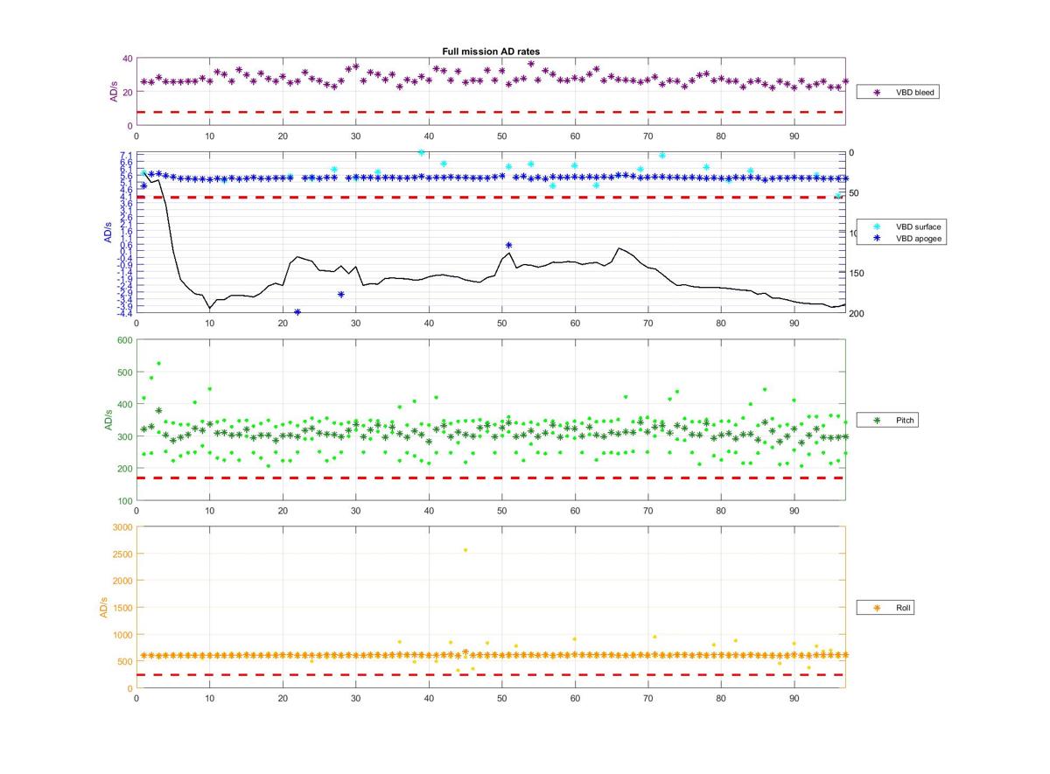Click the 600 tick label on Pitch y-axis
The width and height of the screenshot is (1050, 774).
click(x=123, y=340)
